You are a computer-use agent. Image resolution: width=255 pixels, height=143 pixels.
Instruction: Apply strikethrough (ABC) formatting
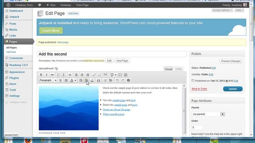pos(52,75)
